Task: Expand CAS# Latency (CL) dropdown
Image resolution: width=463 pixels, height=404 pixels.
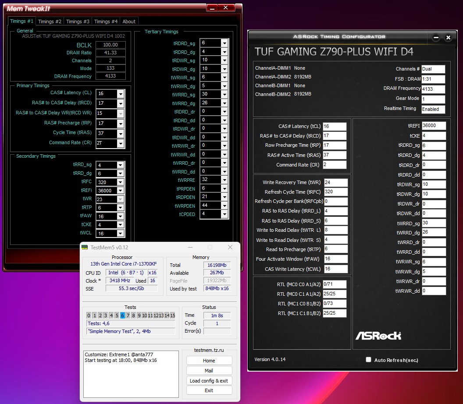Action: (121, 94)
